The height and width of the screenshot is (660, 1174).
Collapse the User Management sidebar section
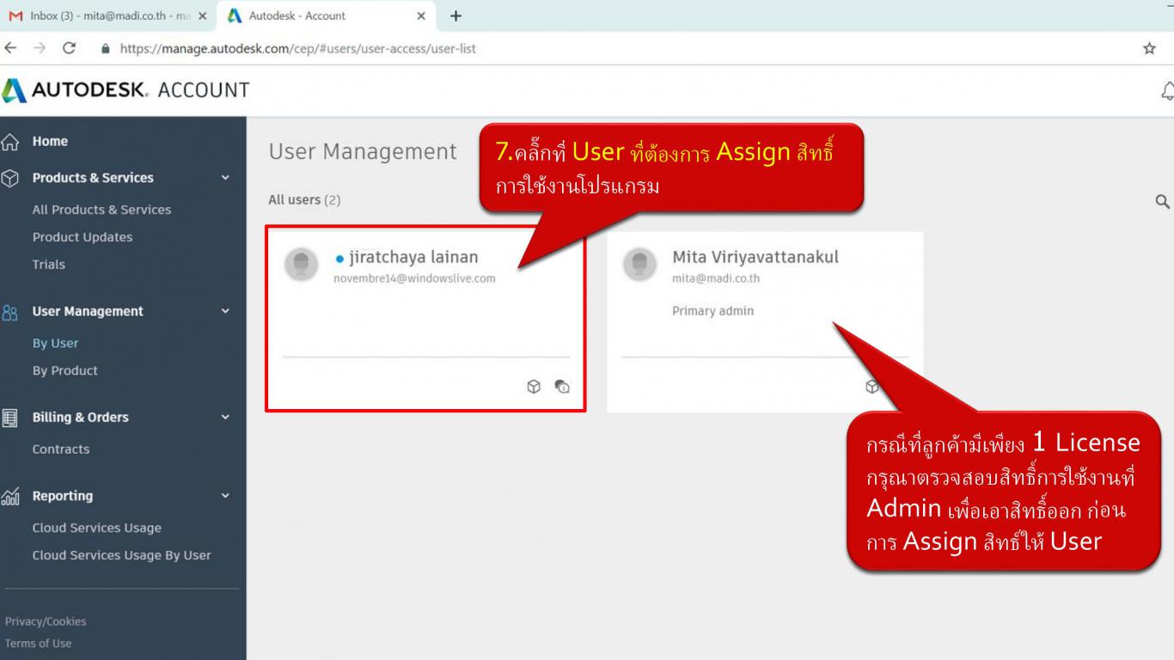[225, 311]
